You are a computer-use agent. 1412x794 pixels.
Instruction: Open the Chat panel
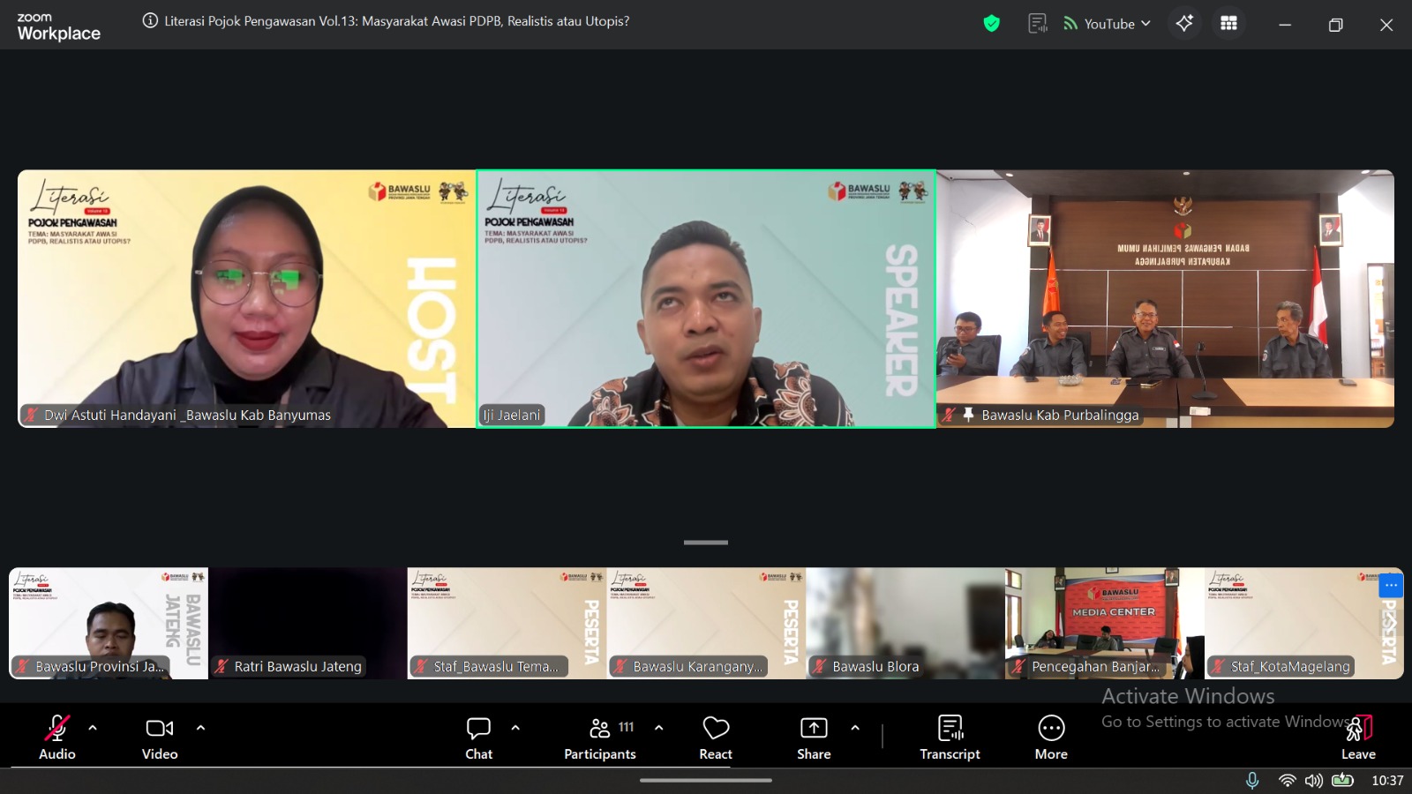478,737
